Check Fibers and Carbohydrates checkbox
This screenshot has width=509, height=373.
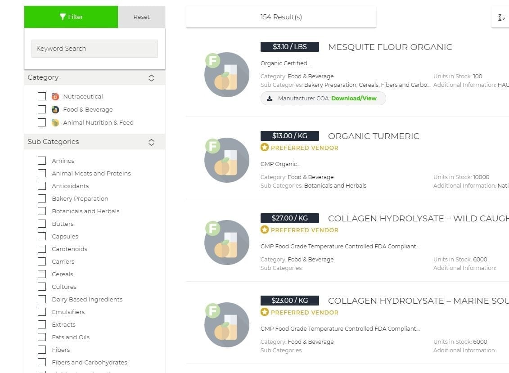coord(42,362)
